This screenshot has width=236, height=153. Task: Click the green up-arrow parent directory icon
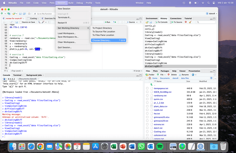151,85
